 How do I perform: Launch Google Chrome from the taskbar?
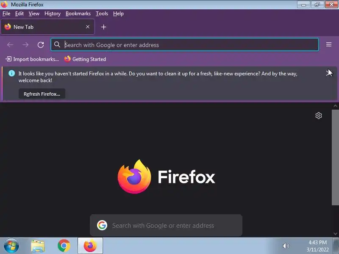click(x=64, y=246)
